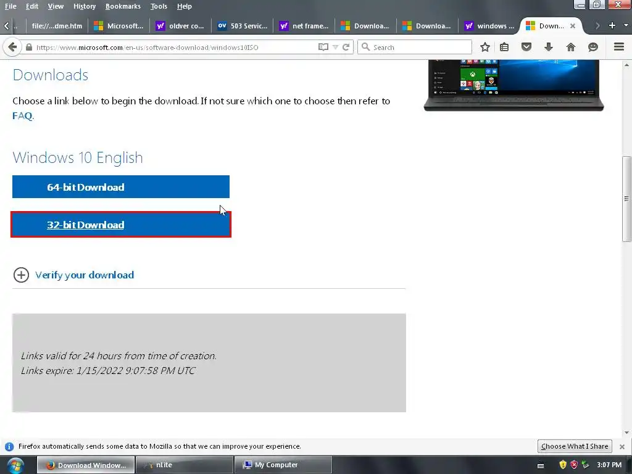Switch to the oldver co... tab

(180, 26)
